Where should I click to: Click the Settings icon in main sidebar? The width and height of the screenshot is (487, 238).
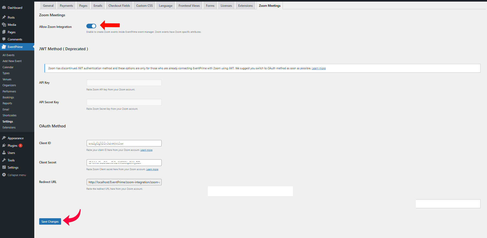tap(4, 167)
